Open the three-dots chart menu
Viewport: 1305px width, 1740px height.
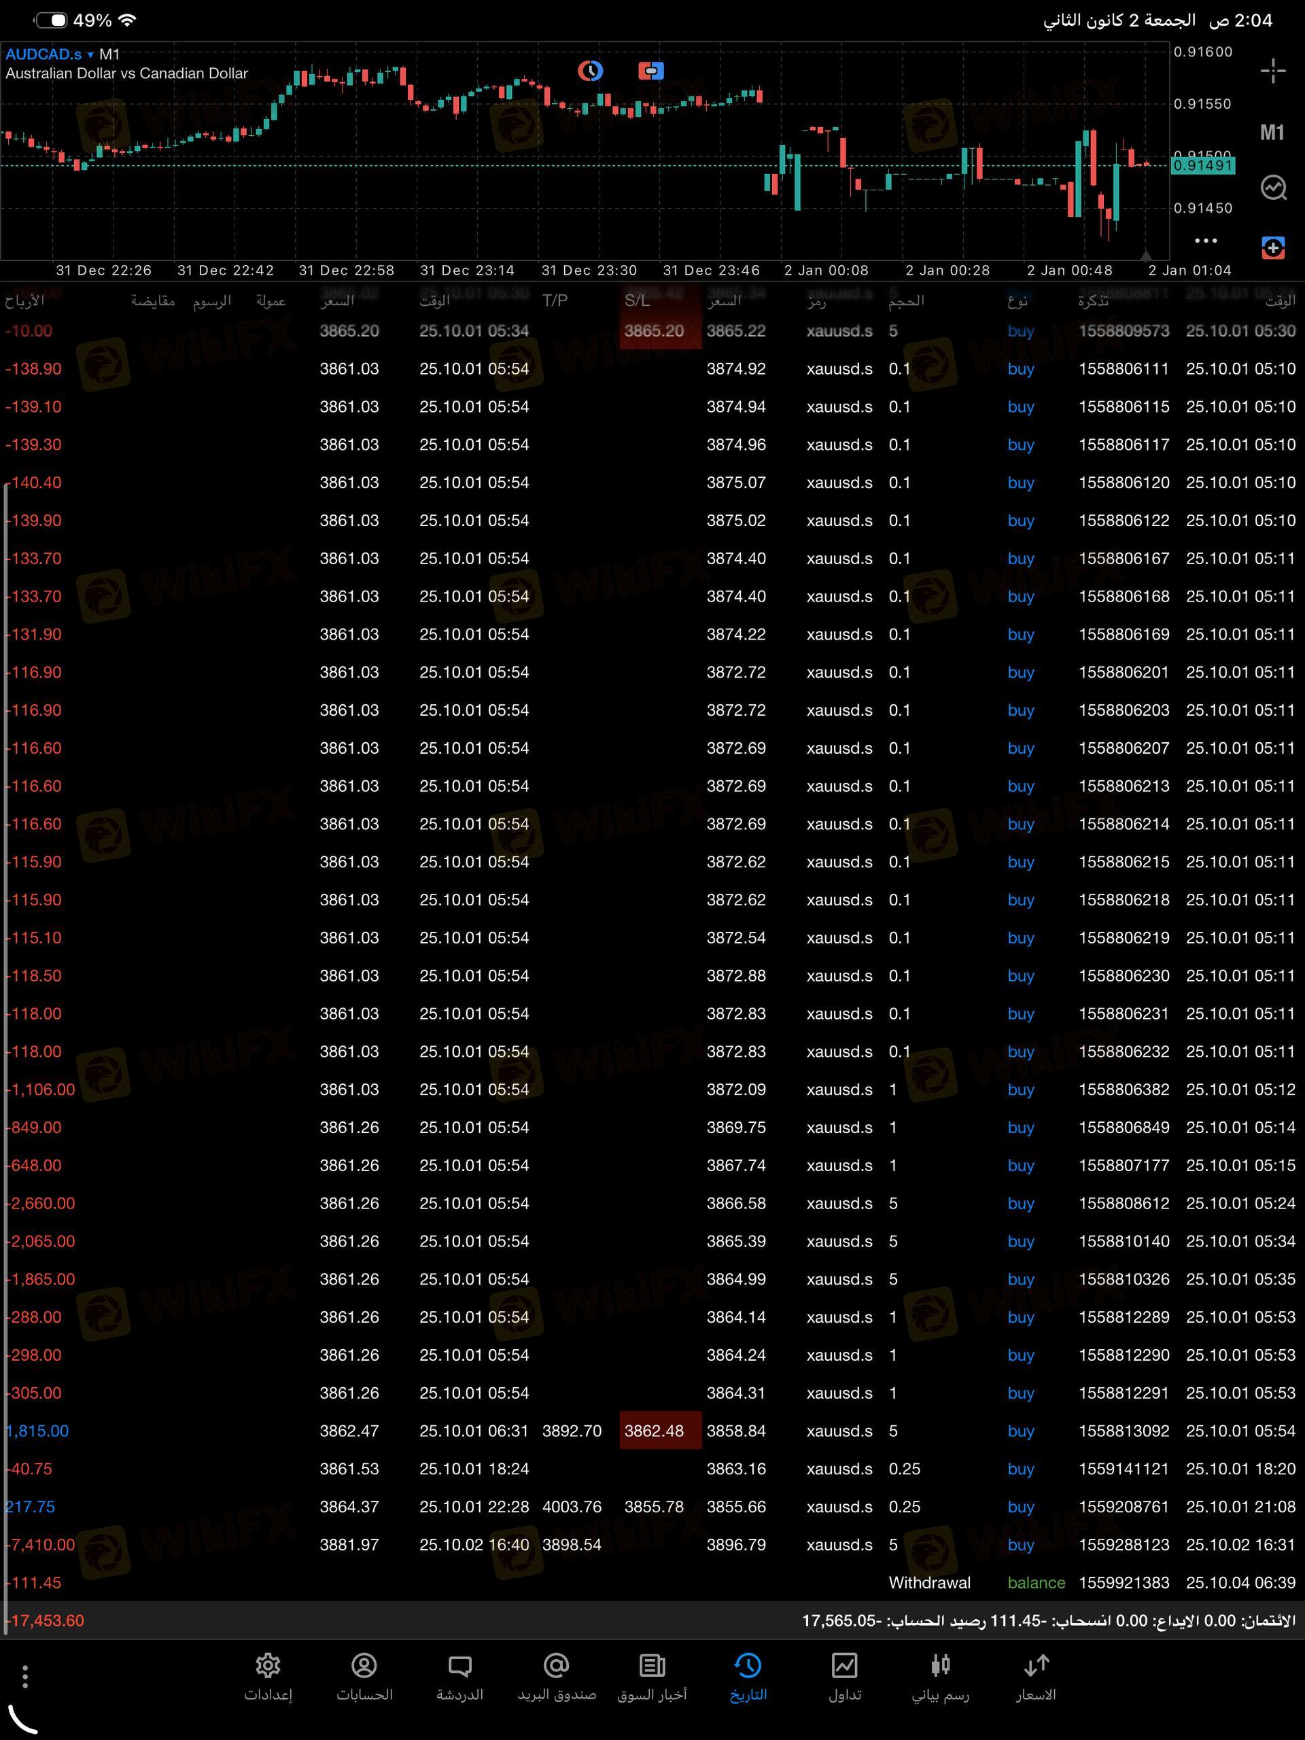[1205, 241]
